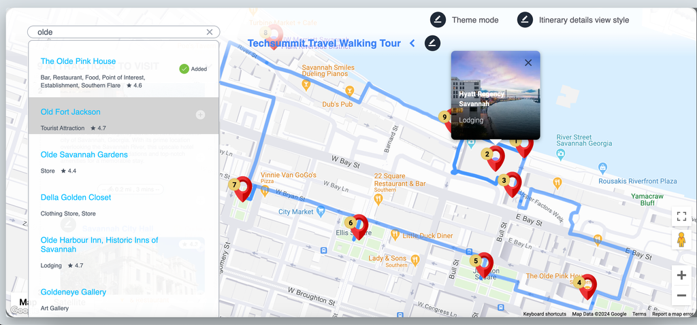
Task: Select marker 8 near Turbine Market
Action: [274, 37]
